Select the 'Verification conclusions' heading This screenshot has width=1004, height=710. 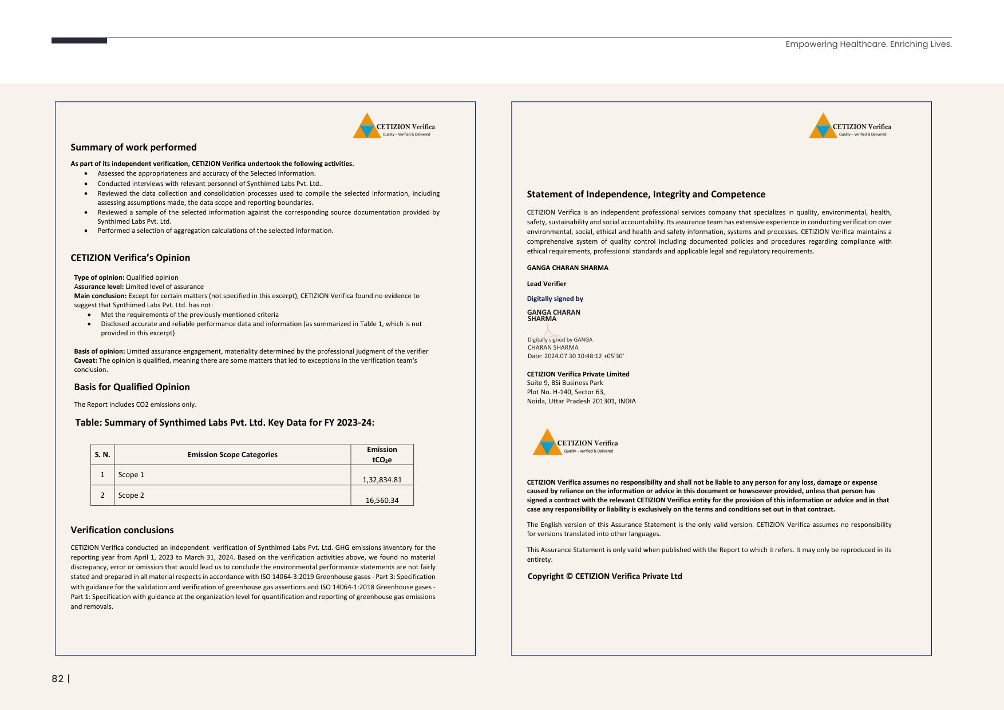click(122, 530)
